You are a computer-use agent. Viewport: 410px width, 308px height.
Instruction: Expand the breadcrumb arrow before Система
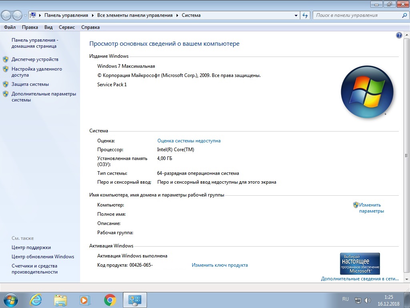click(177, 15)
